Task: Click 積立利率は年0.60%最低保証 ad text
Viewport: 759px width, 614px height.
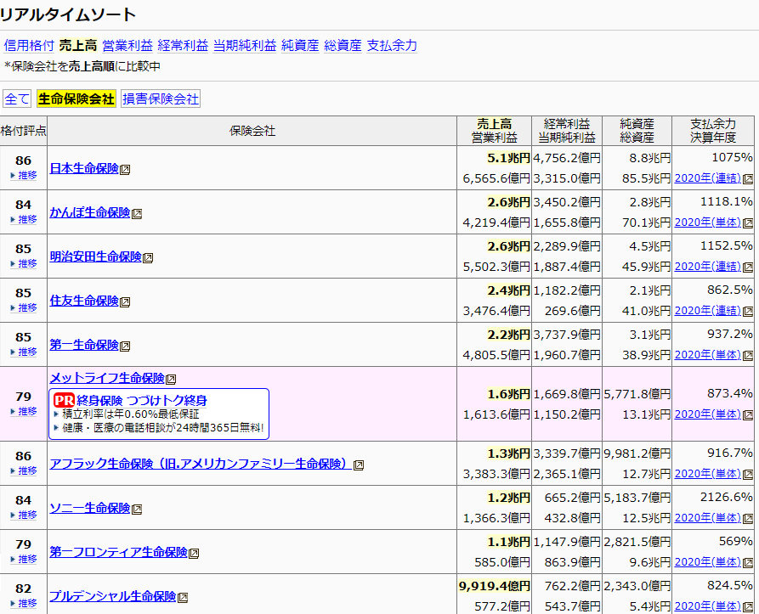Action: click(131, 414)
